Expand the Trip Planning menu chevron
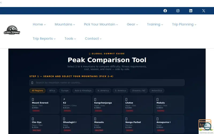Image resolution: width=214 pixels, height=134 pixels. tap(195, 25)
